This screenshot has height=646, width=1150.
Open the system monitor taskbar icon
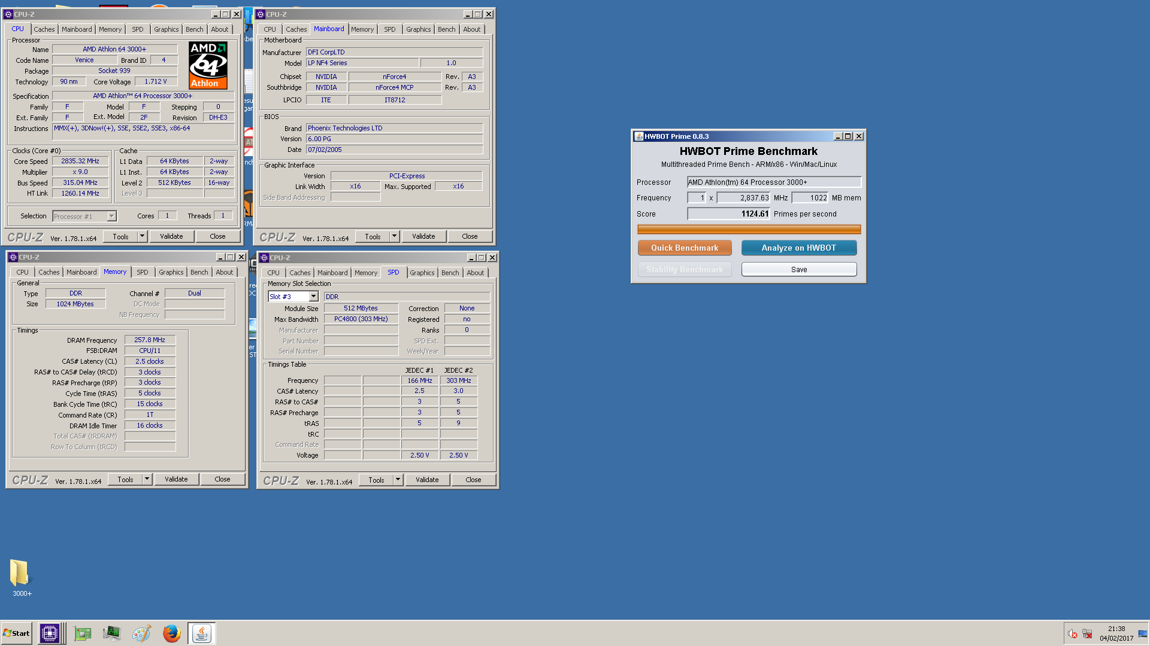point(111,633)
